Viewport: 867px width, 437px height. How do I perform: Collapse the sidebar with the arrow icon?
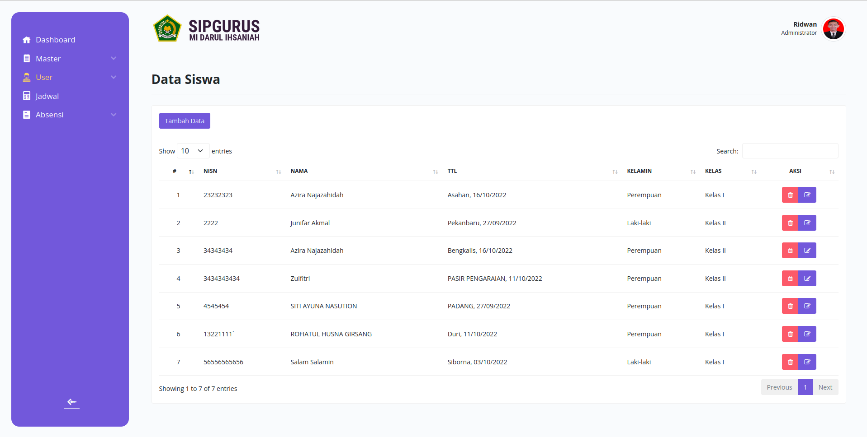[72, 402]
